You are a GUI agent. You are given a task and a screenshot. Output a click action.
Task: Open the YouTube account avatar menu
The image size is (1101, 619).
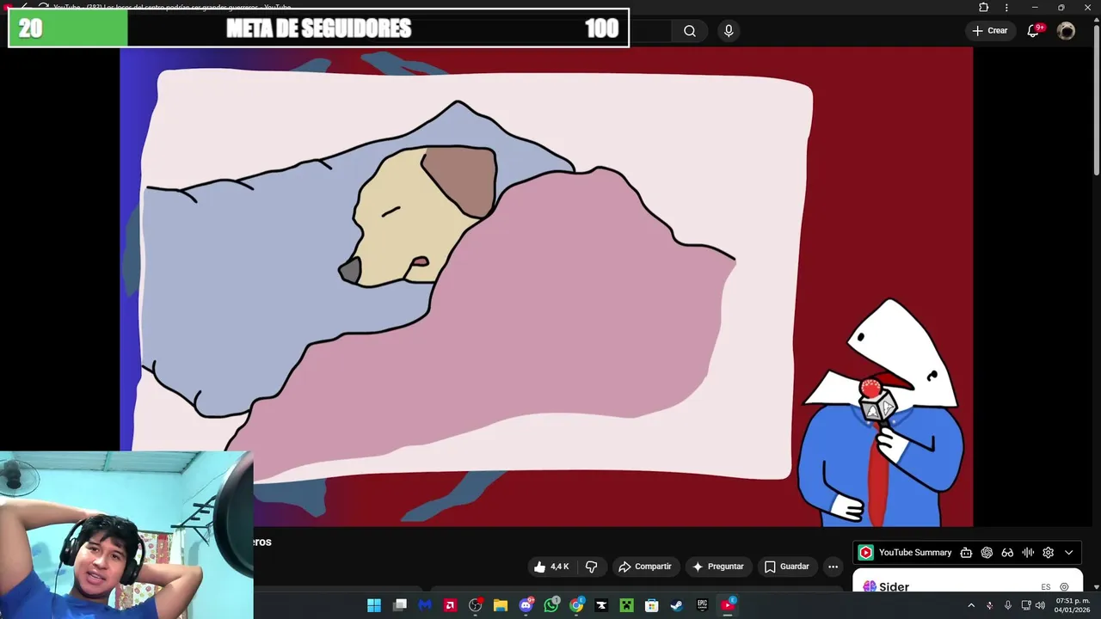[x=1067, y=31]
